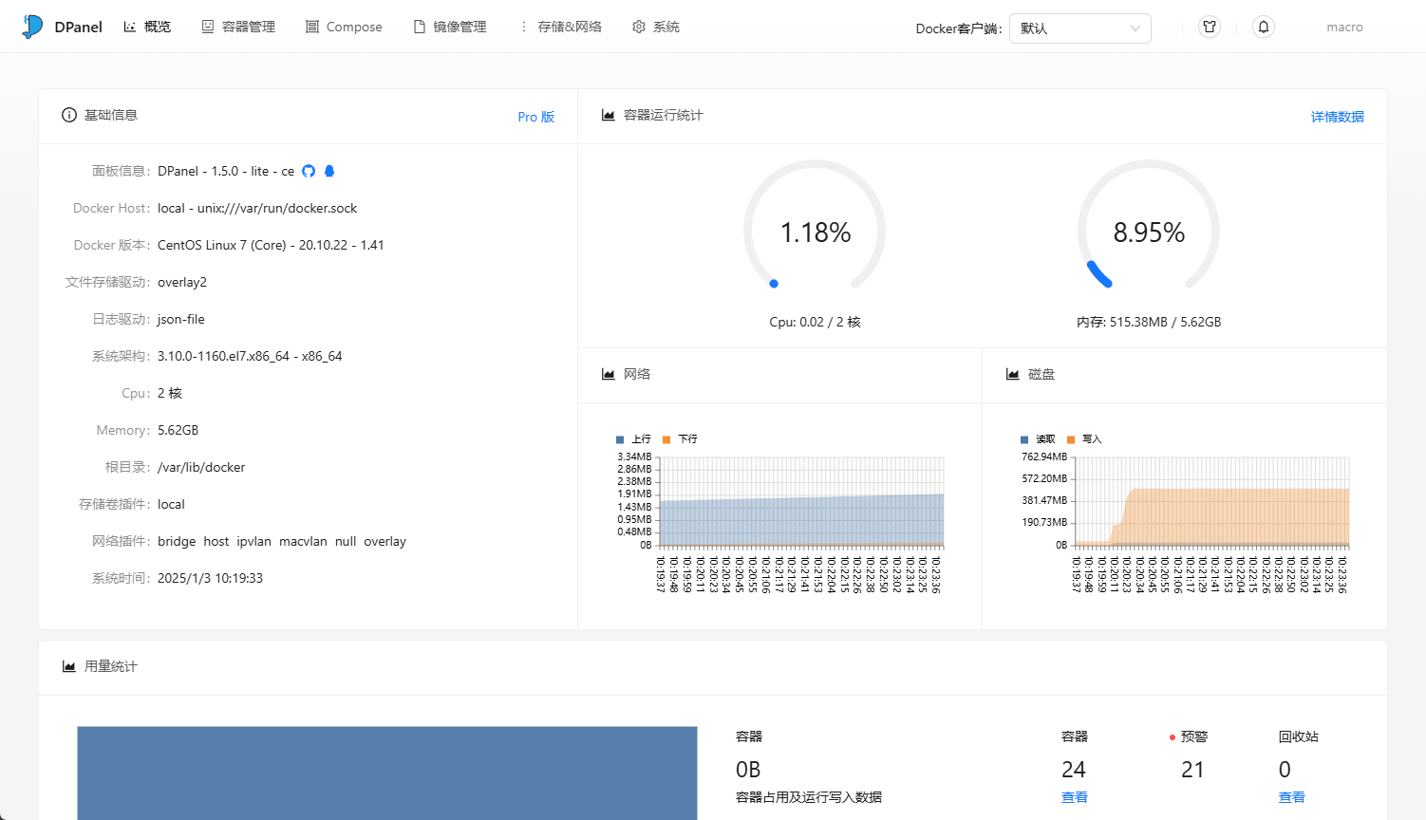Expand the 存储&网络 menu
This screenshot has height=820, width=1426.
[x=561, y=27]
